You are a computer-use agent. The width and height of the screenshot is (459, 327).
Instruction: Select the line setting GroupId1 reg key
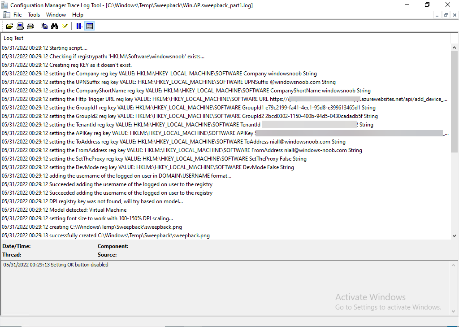pos(225,108)
